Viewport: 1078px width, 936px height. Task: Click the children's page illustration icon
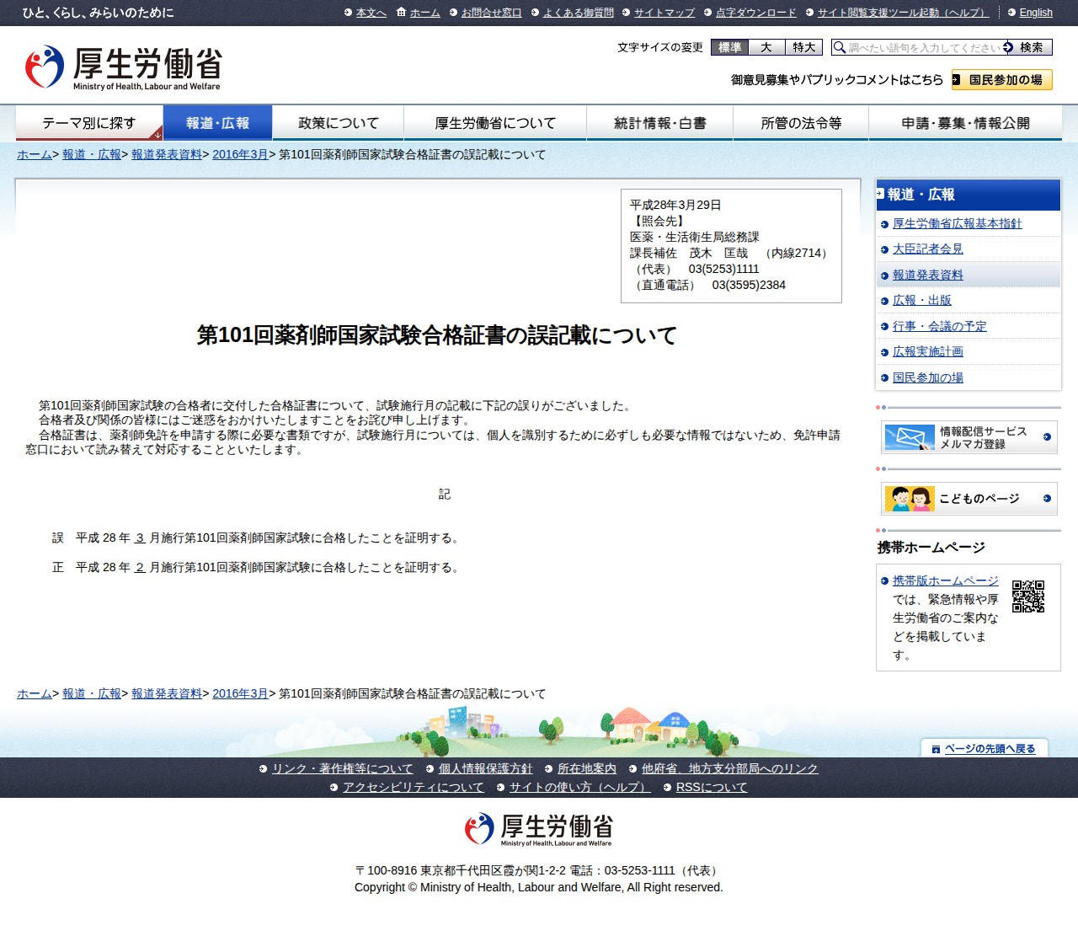coord(910,499)
